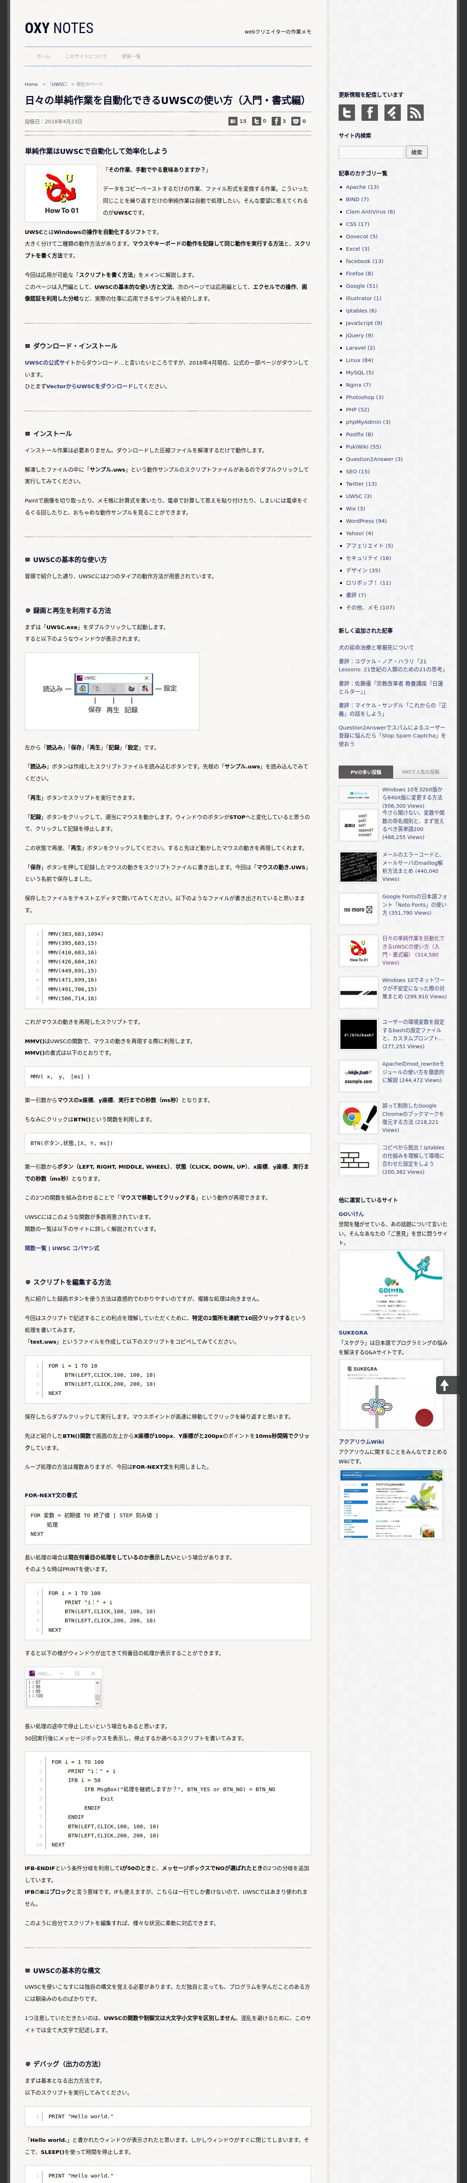
Task: Select the ホーム navigation item
Action: 43,56
